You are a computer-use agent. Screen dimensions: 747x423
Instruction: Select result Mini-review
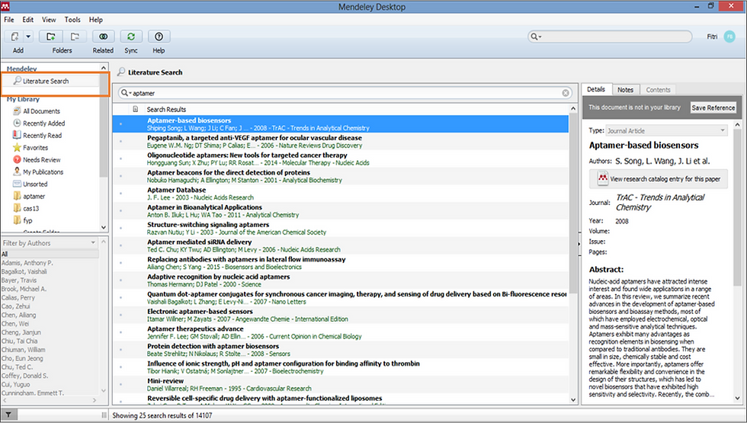pyautogui.click(x=340, y=384)
